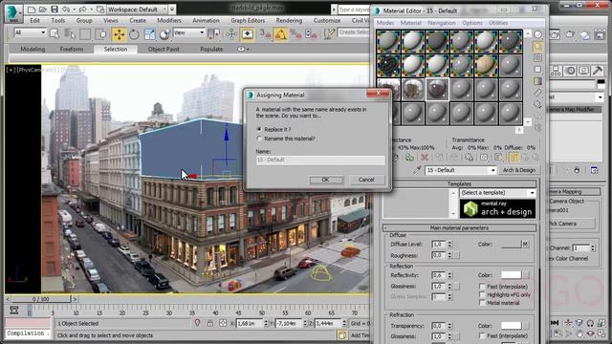Click Cancel in Assigning Material dialog

[366, 180]
